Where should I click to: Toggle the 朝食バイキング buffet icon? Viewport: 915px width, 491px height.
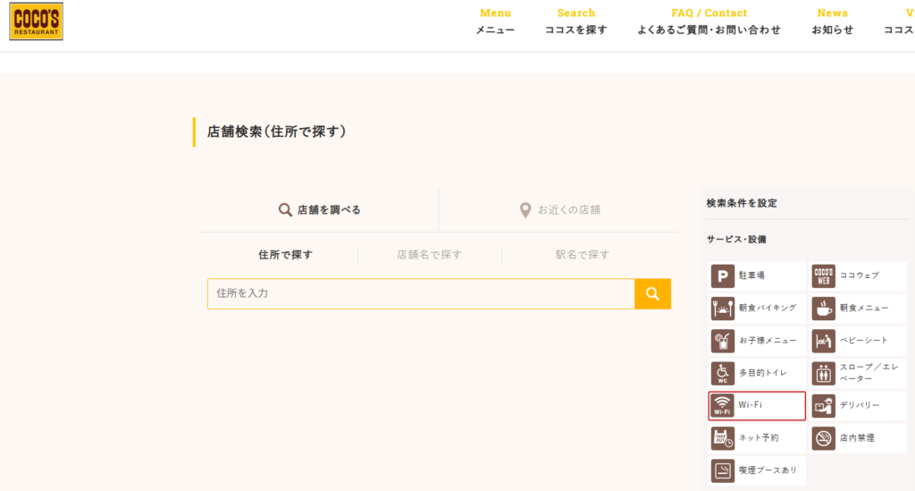(x=722, y=309)
